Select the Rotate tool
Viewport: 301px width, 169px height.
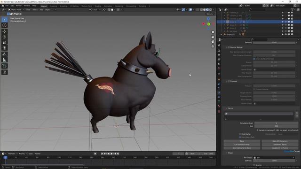(x=4, y=37)
